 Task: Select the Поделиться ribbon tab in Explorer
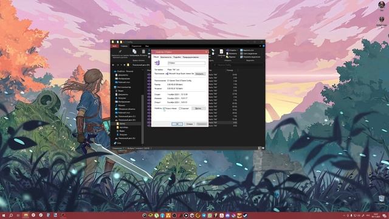[136, 46]
